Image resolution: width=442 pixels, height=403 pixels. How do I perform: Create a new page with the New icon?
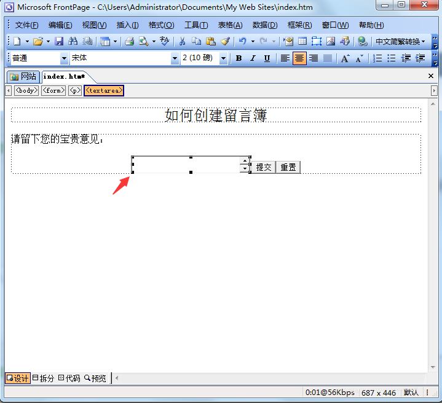tap(17, 41)
